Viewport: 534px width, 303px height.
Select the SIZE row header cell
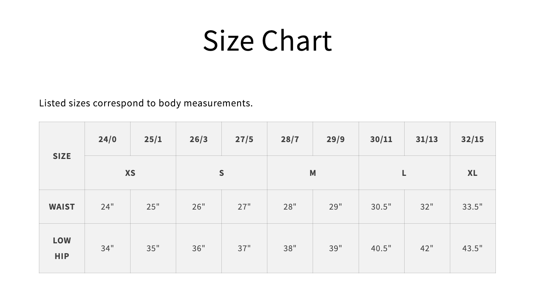coord(62,156)
